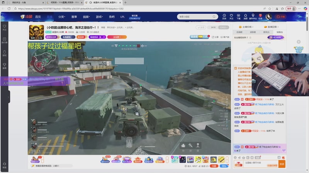Click the red pin icon above the chat input
This screenshot has width=309, height=173.
tap(283, 158)
